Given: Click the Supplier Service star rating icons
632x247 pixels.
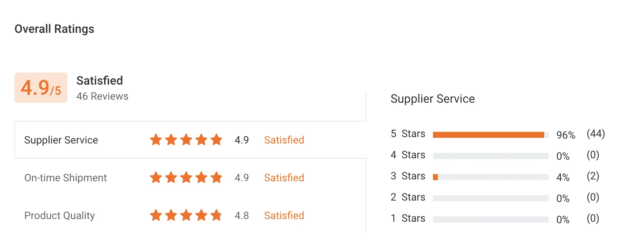Looking at the screenshot, I should (x=186, y=140).
